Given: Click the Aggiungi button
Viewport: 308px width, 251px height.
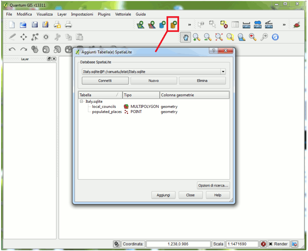Looking at the screenshot, I should [163, 195].
